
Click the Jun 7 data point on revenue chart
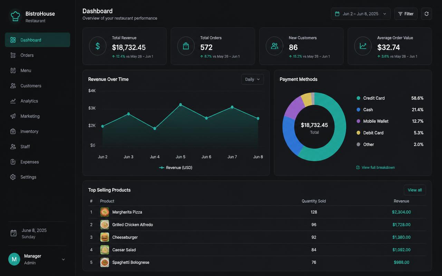pos(232,107)
